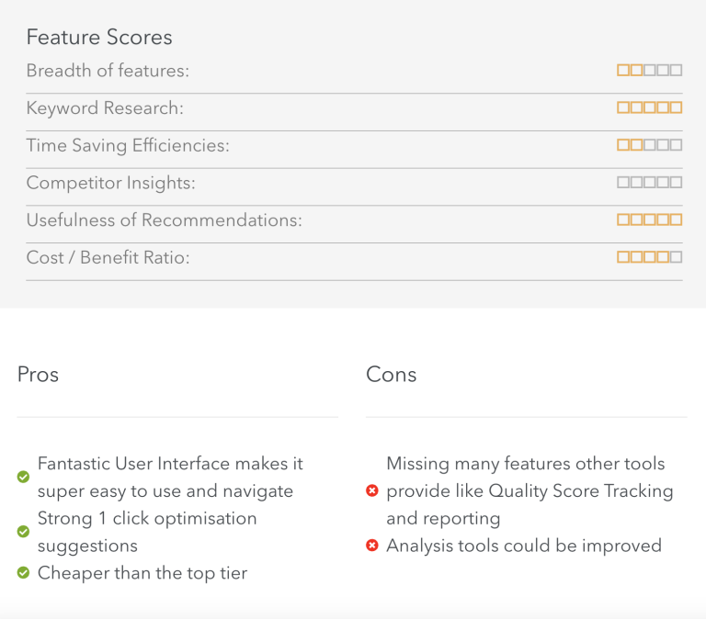706x619 pixels.
Task: Click red cross beside Analysis tools could be improved
Action: [x=372, y=546]
